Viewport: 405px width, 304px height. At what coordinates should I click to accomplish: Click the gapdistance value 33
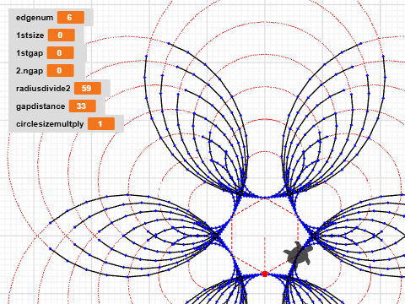point(83,106)
